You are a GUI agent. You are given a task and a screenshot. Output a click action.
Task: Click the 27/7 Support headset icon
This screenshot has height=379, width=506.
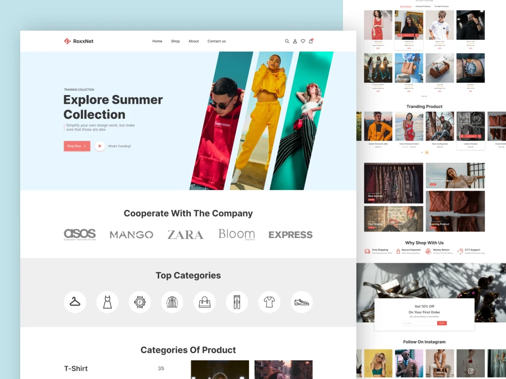pyautogui.click(x=460, y=251)
